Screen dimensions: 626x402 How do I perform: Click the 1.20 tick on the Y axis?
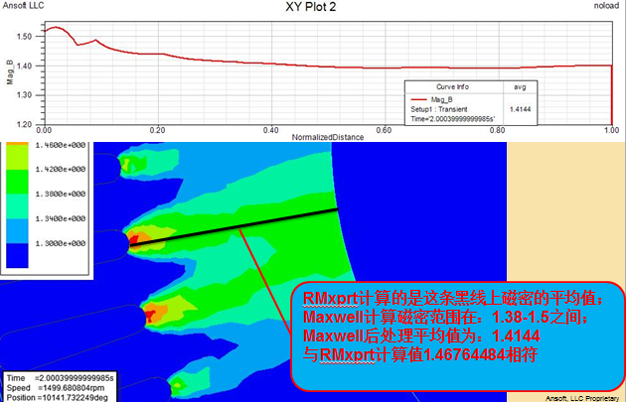coord(24,124)
